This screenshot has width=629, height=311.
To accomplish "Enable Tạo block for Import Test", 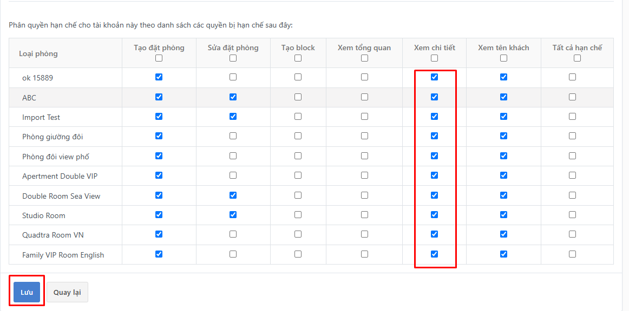I will pyautogui.click(x=298, y=117).
